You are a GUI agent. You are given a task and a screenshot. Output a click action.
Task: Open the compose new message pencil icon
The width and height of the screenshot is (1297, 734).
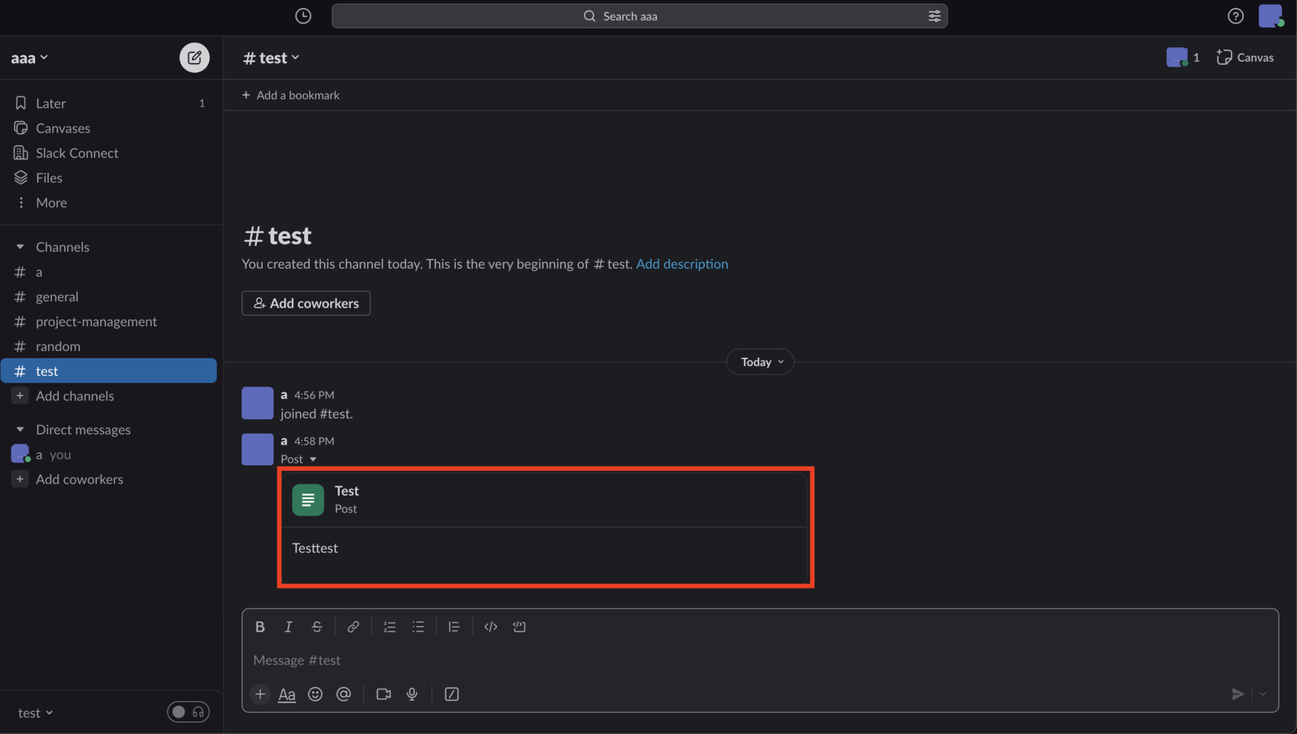[x=194, y=57]
